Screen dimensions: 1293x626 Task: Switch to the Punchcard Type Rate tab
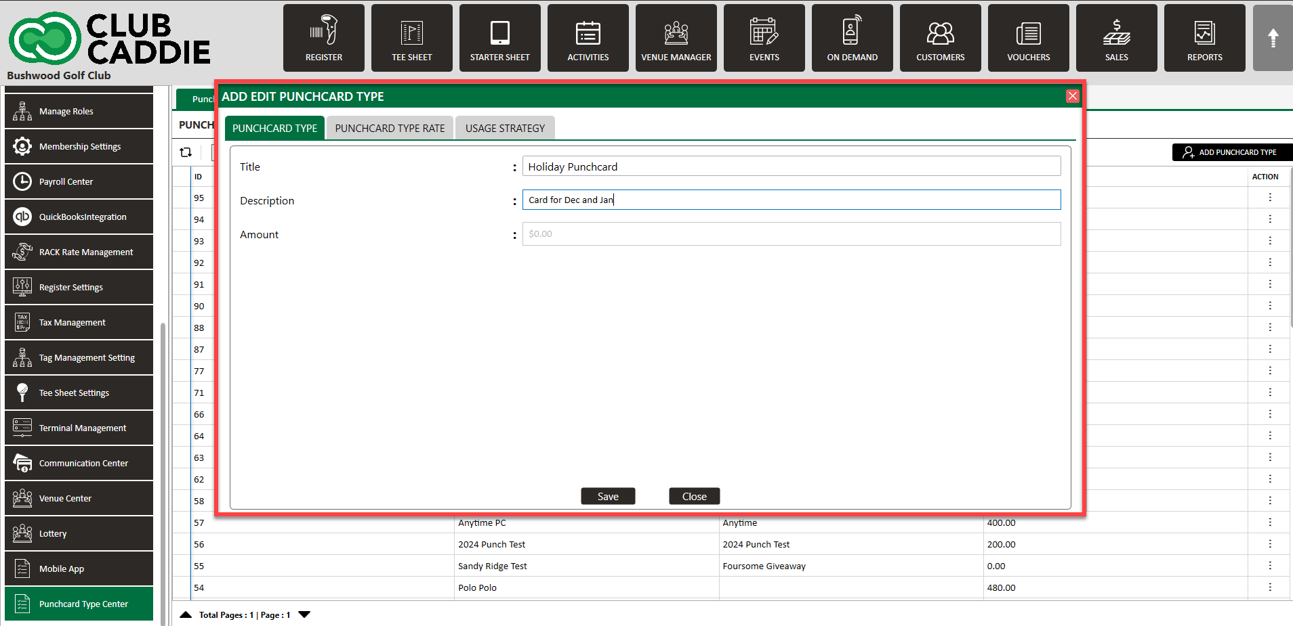[x=390, y=128]
